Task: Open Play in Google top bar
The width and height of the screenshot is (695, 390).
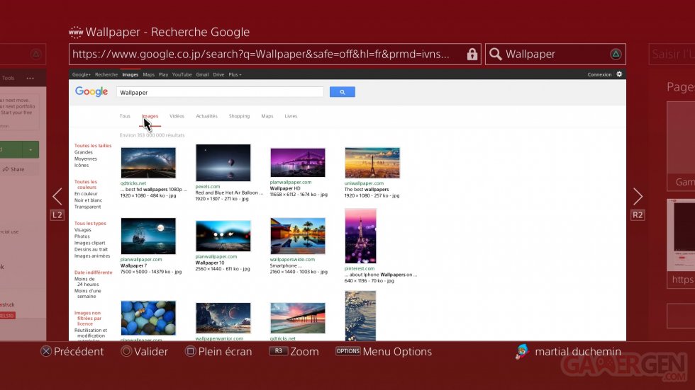Action: 163,75
